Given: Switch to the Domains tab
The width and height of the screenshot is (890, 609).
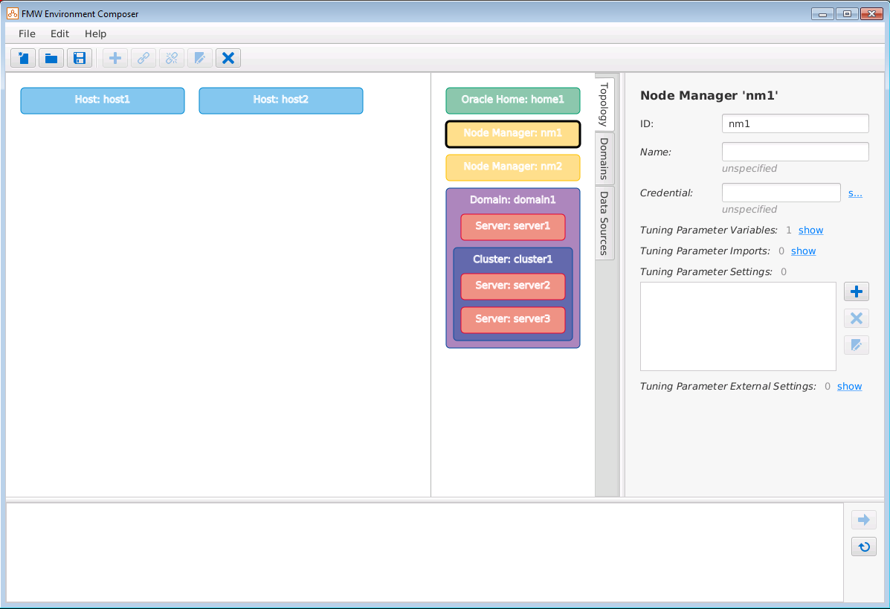Looking at the screenshot, I should tap(604, 158).
